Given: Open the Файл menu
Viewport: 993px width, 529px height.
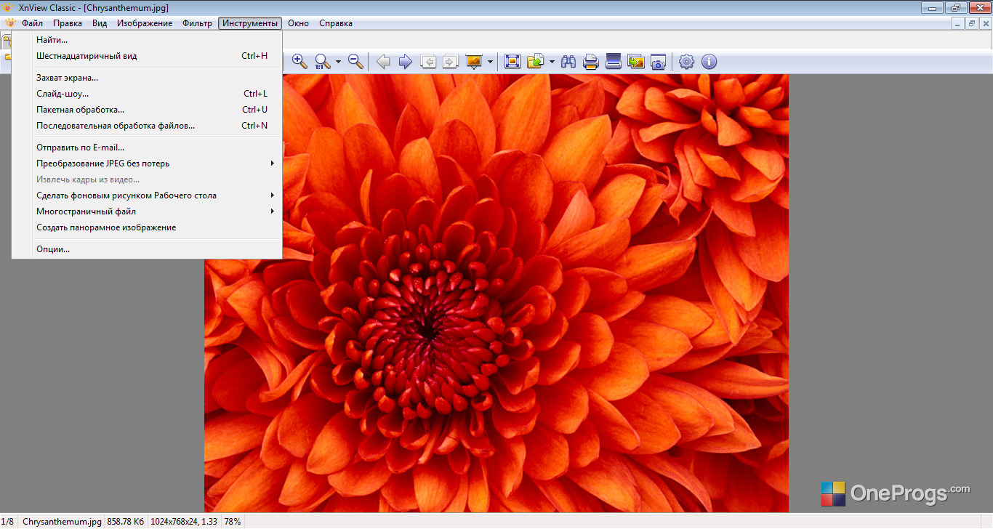Looking at the screenshot, I should [x=33, y=23].
